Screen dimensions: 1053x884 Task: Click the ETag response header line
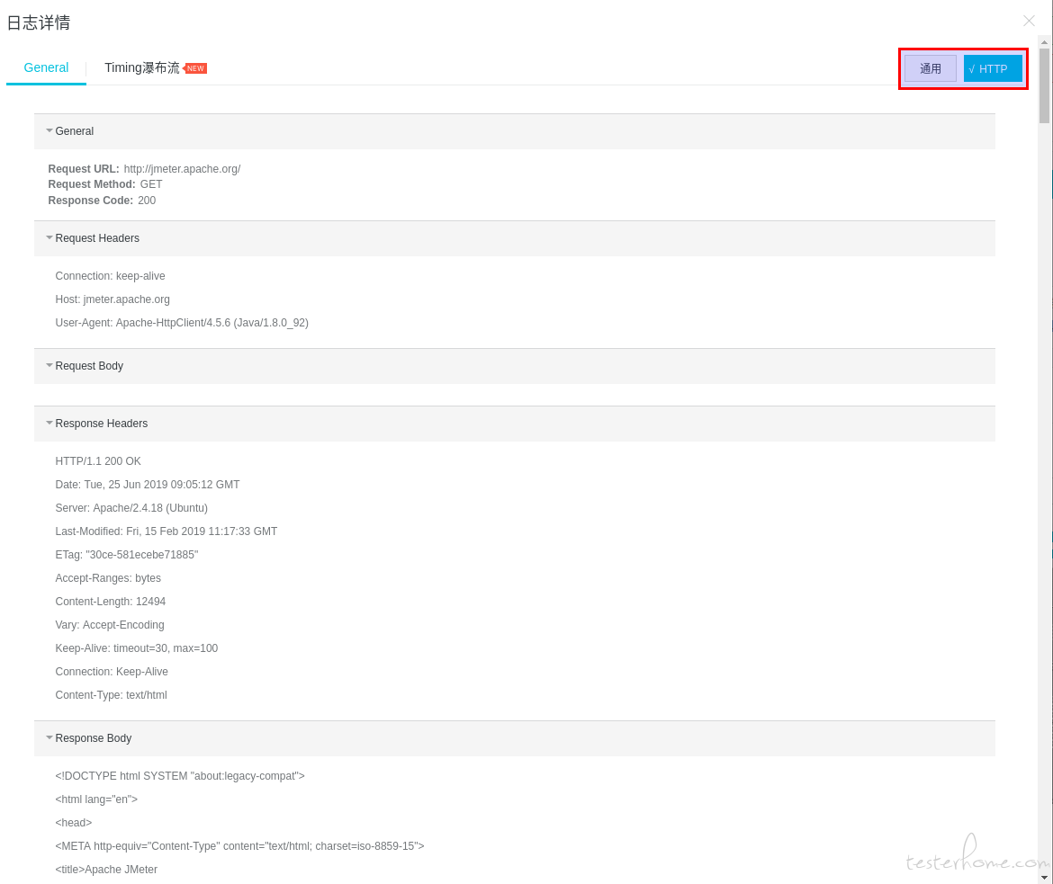[126, 555]
